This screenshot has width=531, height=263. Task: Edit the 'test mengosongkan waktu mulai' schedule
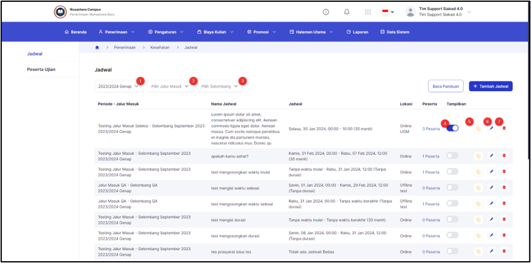(x=491, y=172)
